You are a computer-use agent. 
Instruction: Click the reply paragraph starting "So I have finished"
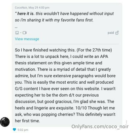point(65,85)
